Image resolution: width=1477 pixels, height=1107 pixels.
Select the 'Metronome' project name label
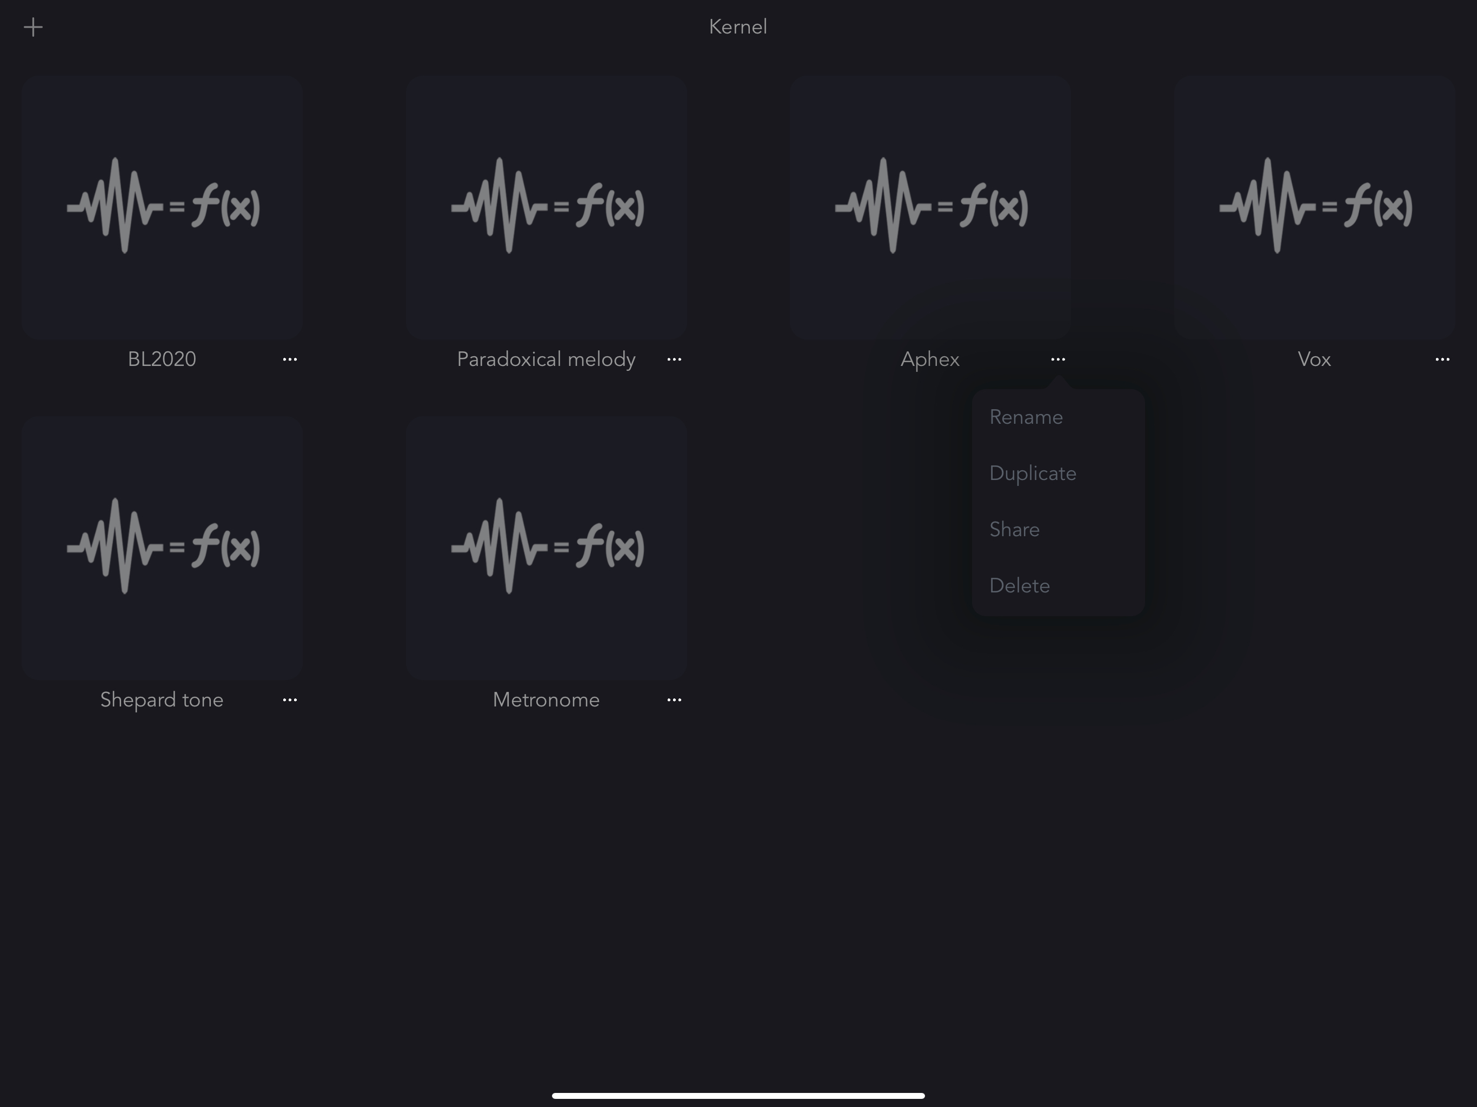point(546,700)
